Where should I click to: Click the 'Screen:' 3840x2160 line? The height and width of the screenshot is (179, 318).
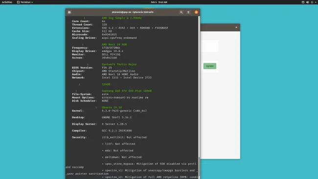(x=94, y=58)
